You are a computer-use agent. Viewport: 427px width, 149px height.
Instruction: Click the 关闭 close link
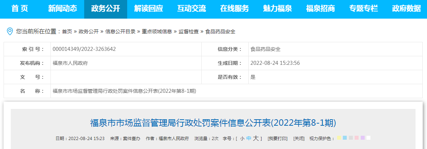coord(299,139)
